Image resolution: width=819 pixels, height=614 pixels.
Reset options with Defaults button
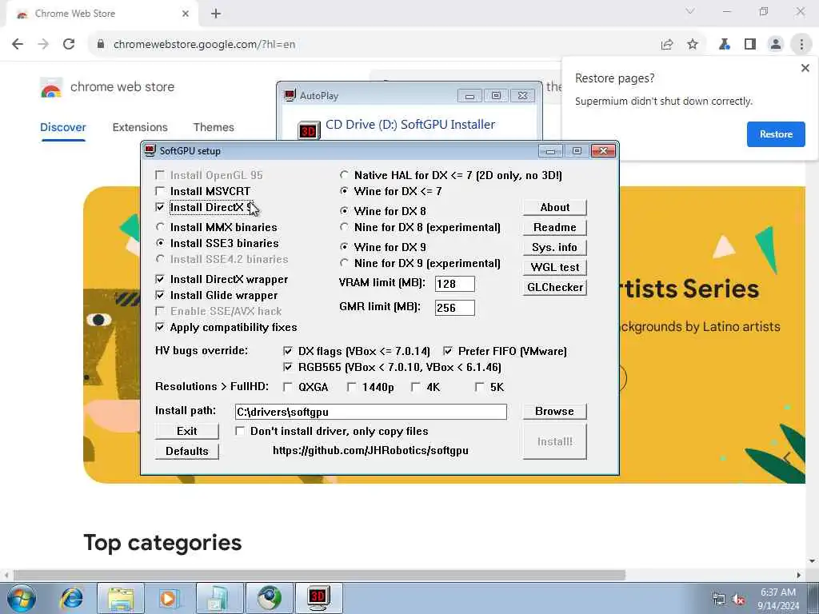[x=187, y=451]
